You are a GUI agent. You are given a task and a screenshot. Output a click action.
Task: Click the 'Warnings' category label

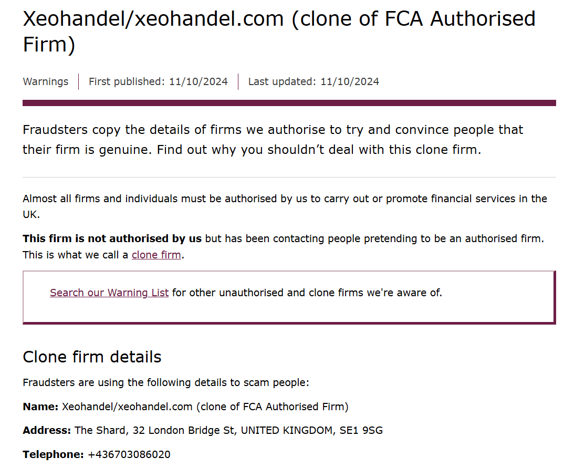pos(46,81)
